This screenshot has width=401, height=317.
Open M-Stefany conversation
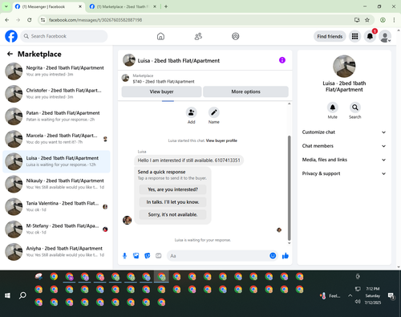[56, 230]
